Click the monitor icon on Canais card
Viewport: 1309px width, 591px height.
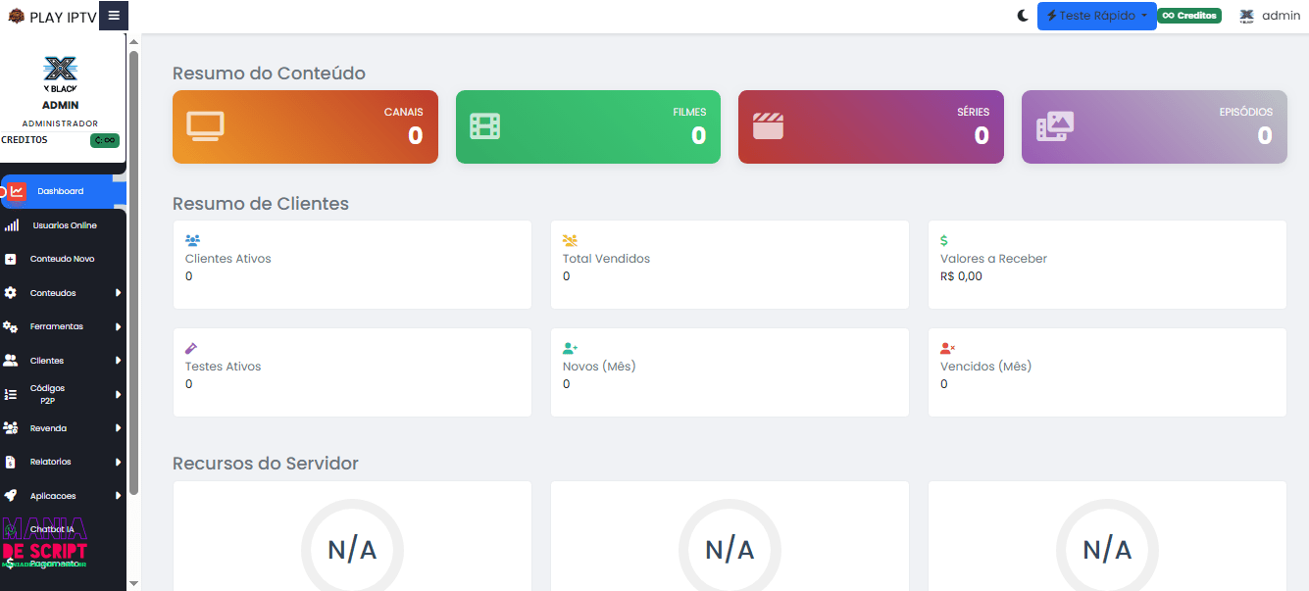(206, 126)
